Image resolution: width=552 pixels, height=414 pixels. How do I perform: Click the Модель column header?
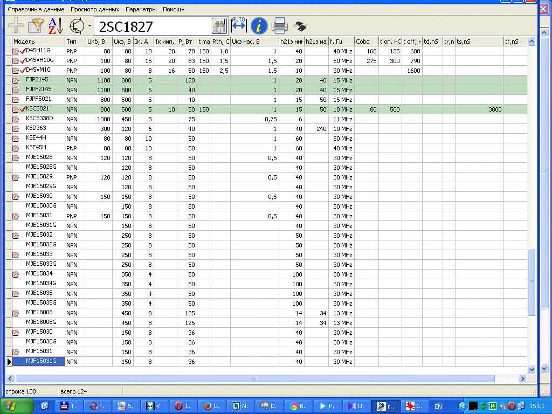pos(39,42)
